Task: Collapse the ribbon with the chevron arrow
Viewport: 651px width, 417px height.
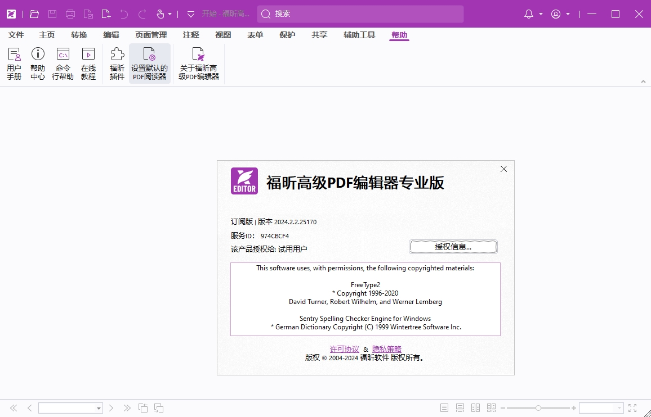Action: click(643, 81)
